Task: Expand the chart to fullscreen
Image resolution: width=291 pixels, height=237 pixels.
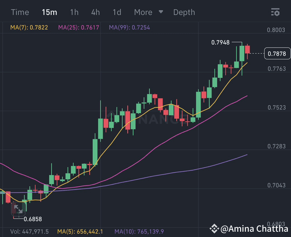Action: (x=18, y=209)
